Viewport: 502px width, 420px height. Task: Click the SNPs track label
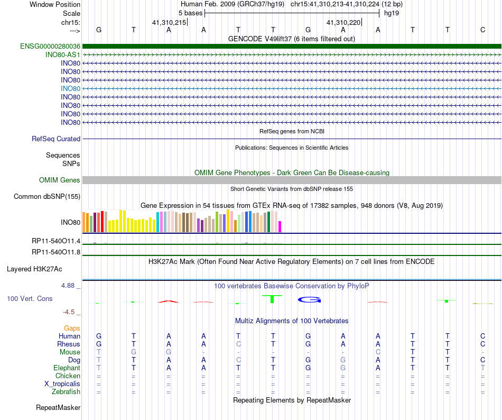[71, 163]
